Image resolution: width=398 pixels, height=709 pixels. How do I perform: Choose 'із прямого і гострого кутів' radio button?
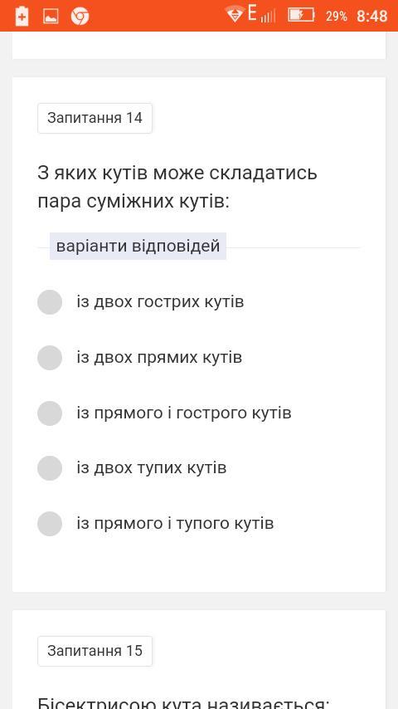[x=50, y=413]
